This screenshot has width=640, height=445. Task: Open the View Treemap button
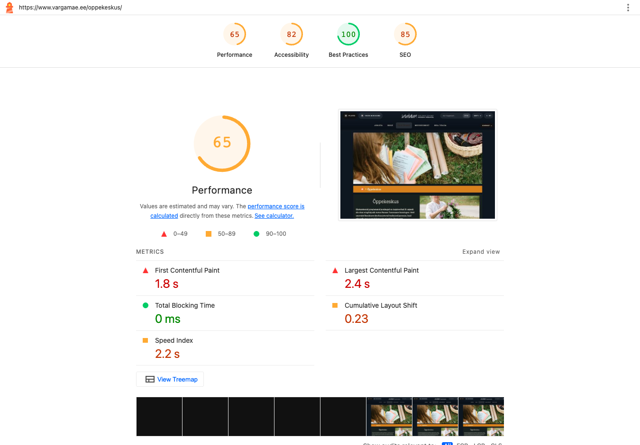(170, 379)
